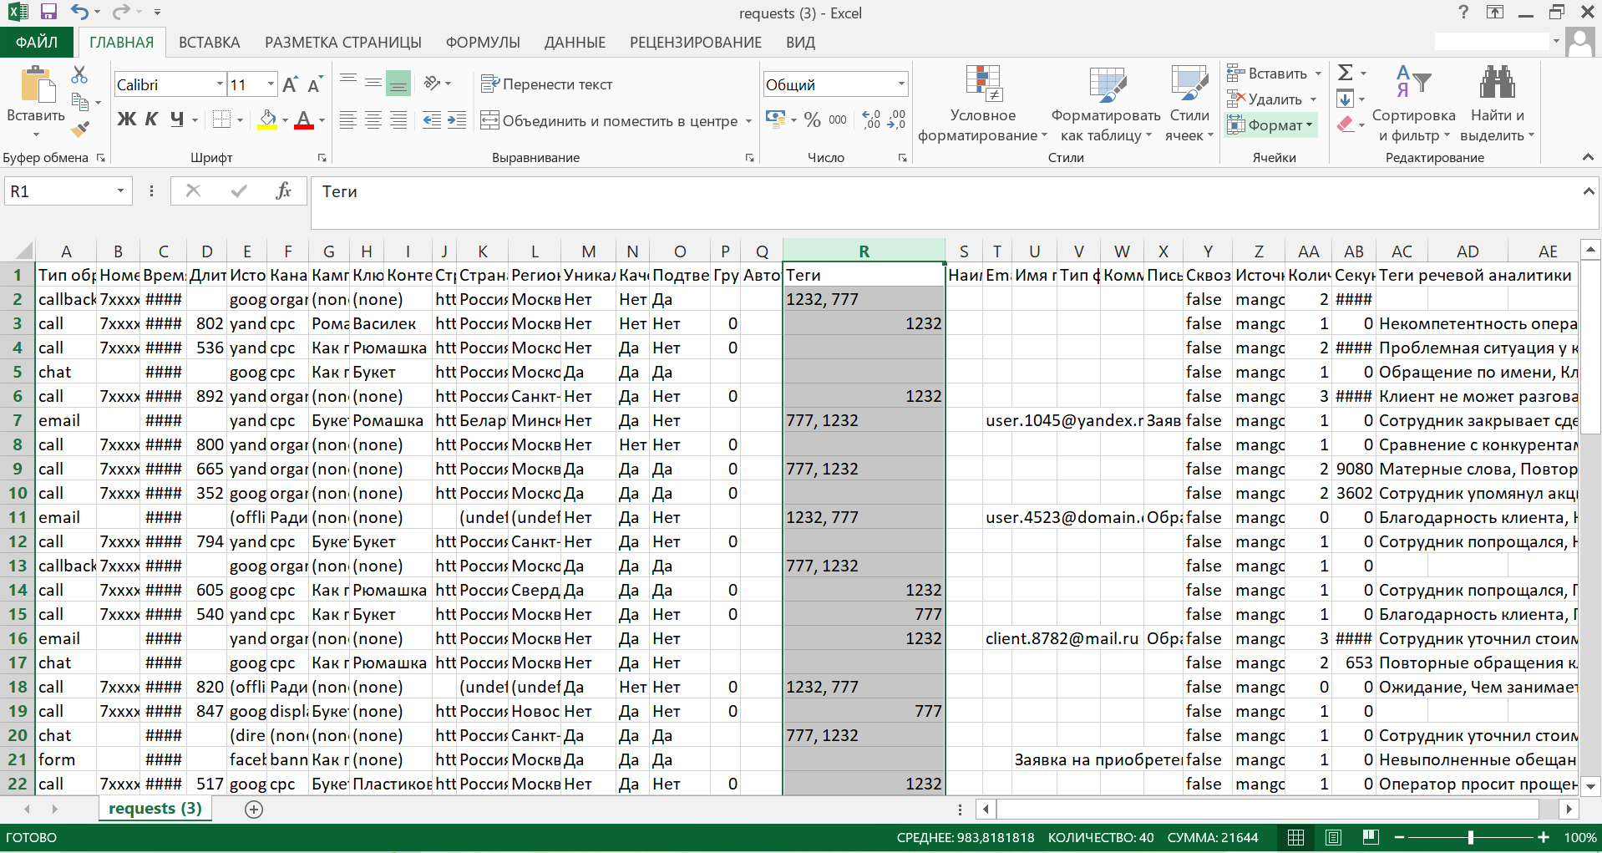This screenshot has height=853, width=1602.
Task: Decrease the indent level
Action: point(432,120)
